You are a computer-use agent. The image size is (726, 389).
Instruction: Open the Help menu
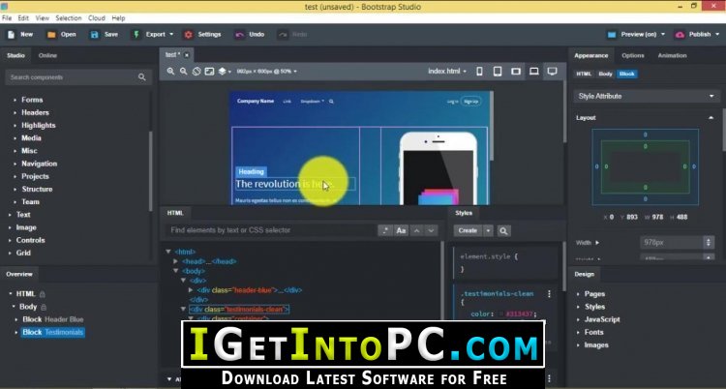click(x=118, y=18)
